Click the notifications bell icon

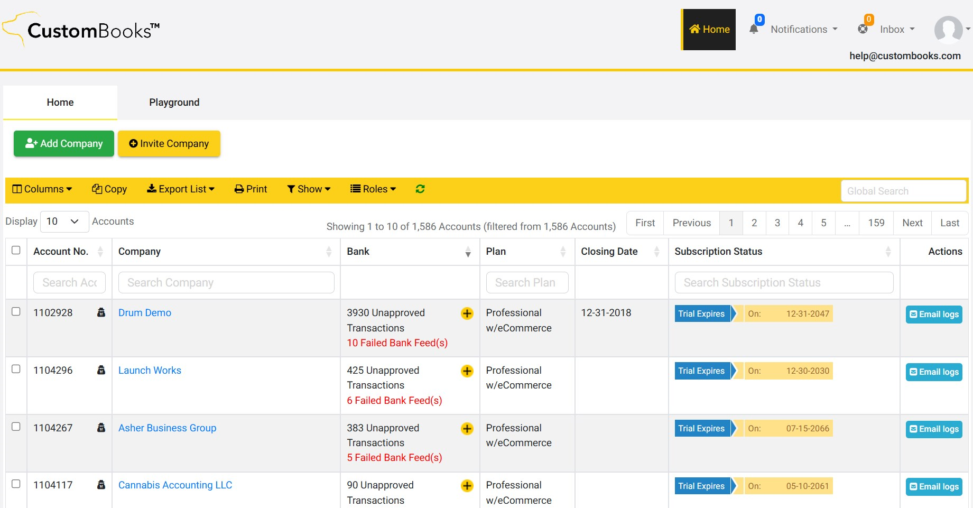[754, 30]
